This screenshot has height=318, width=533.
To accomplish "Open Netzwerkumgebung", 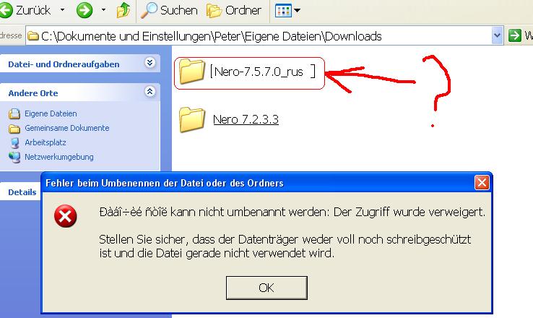I will pos(58,157).
